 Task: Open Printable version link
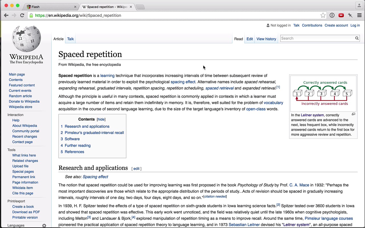tap(25, 217)
